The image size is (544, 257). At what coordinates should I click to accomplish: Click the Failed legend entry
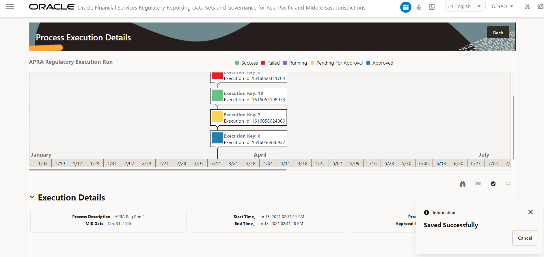click(271, 63)
